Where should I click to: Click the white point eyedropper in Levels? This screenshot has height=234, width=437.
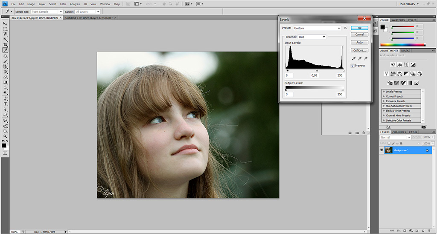point(365,58)
